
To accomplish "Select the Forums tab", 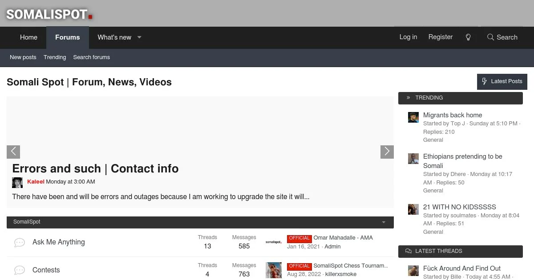I will point(68,37).
